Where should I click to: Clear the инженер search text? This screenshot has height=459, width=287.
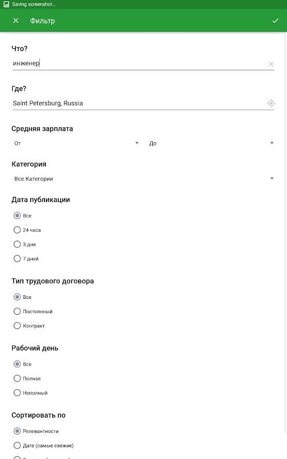[x=271, y=64]
